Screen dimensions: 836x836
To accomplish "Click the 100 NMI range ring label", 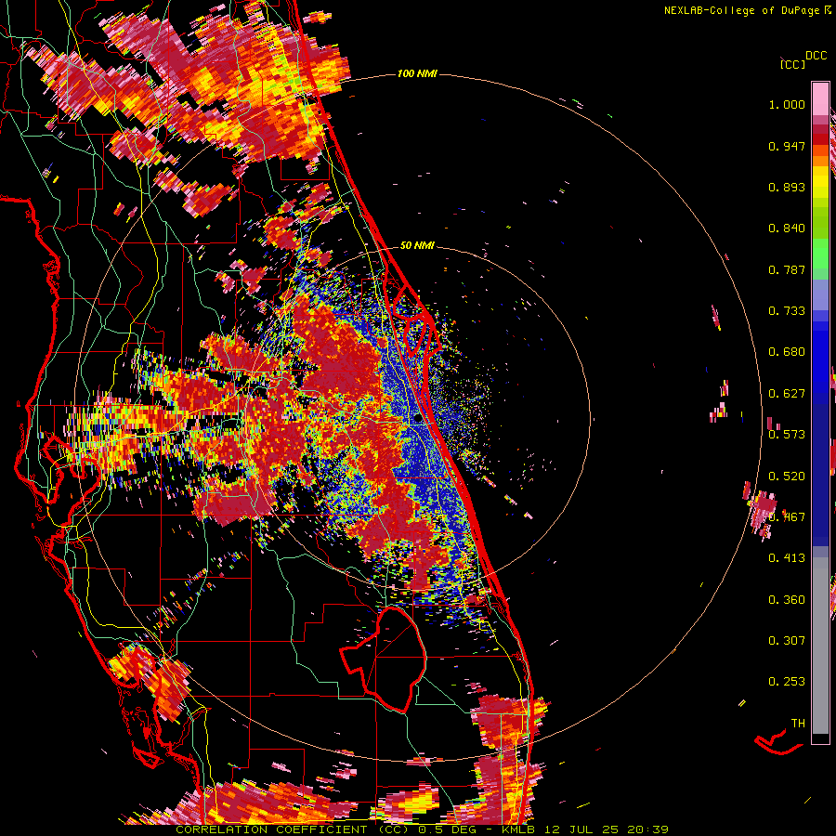I will tap(417, 73).
